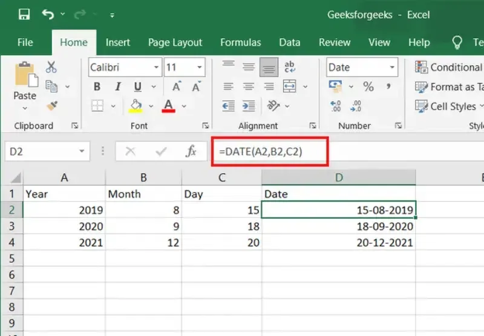Screen dimensions: 484x336
Task: Open Cell Styles gallery
Action: coord(449,106)
